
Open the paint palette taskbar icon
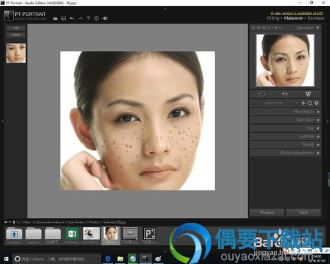pyautogui.click(x=158, y=259)
